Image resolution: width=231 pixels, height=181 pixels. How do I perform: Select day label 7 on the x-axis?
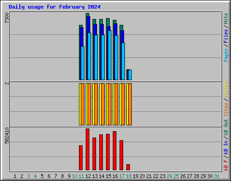(55, 176)
